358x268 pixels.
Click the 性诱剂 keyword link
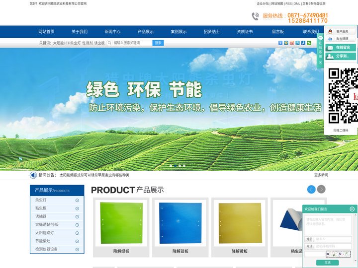(x=88, y=43)
